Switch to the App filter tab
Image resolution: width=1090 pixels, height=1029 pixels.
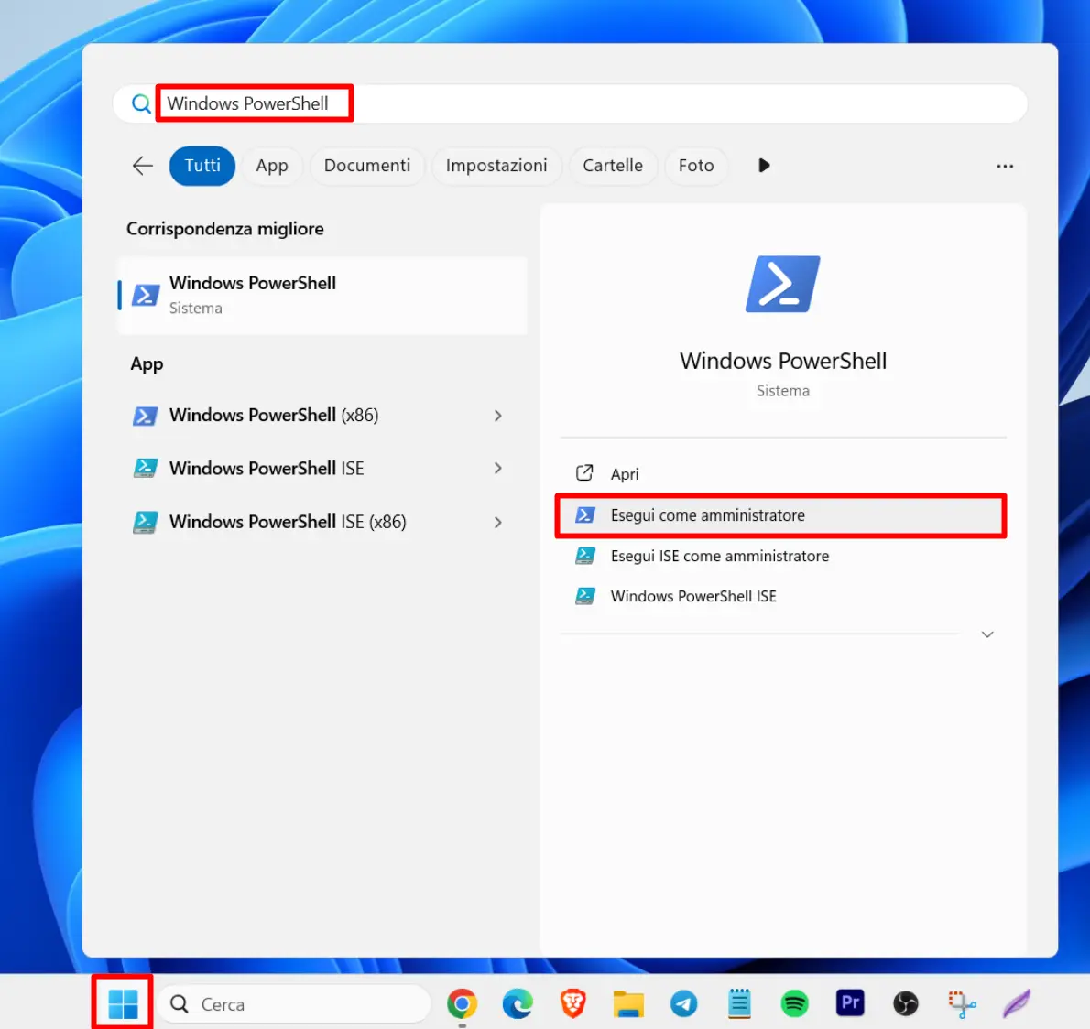click(x=272, y=166)
